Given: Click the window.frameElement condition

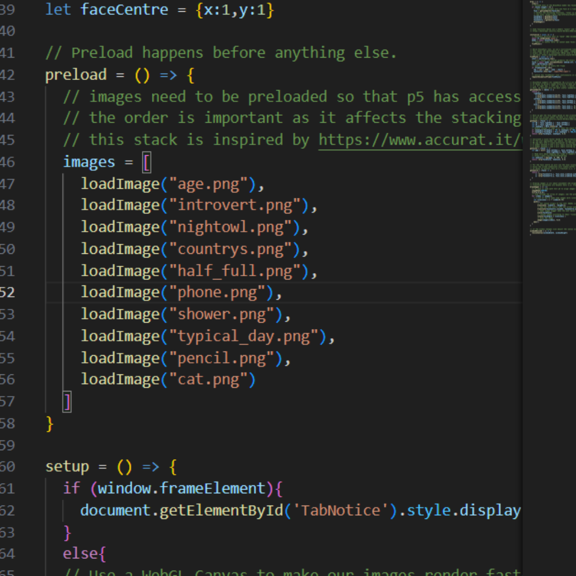Looking at the screenshot, I should 181,489.
